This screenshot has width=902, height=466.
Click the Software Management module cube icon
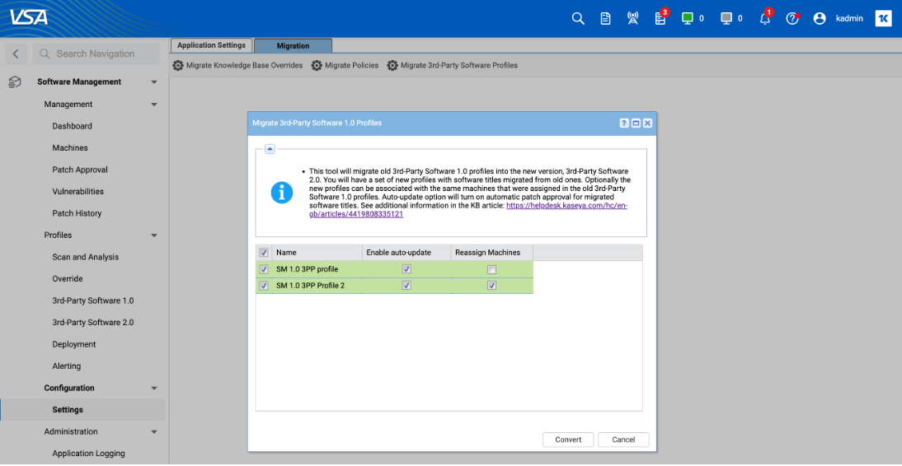(15, 82)
